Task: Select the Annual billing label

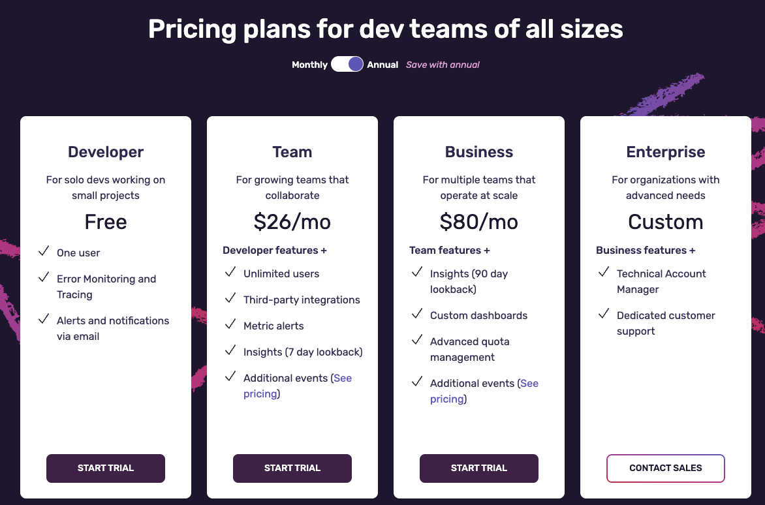Action: pos(382,65)
